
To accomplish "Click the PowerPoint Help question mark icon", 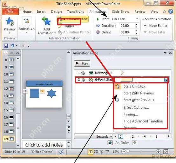I will [171, 11].
